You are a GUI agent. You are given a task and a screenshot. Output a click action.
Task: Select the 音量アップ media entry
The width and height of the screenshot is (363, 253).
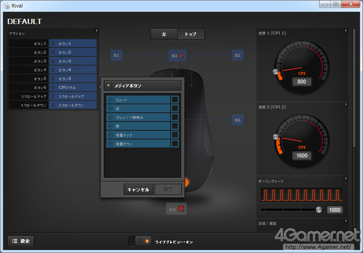click(138, 135)
